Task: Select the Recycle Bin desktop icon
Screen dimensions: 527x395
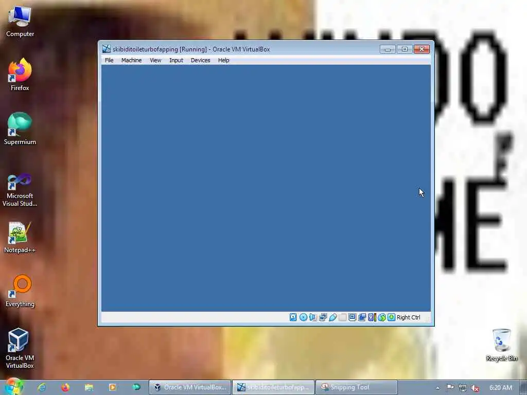Action: tap(501, 345)
